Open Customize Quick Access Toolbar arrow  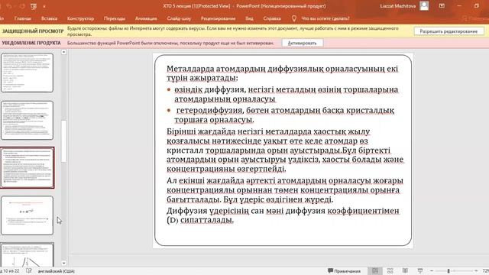(44, 7)
